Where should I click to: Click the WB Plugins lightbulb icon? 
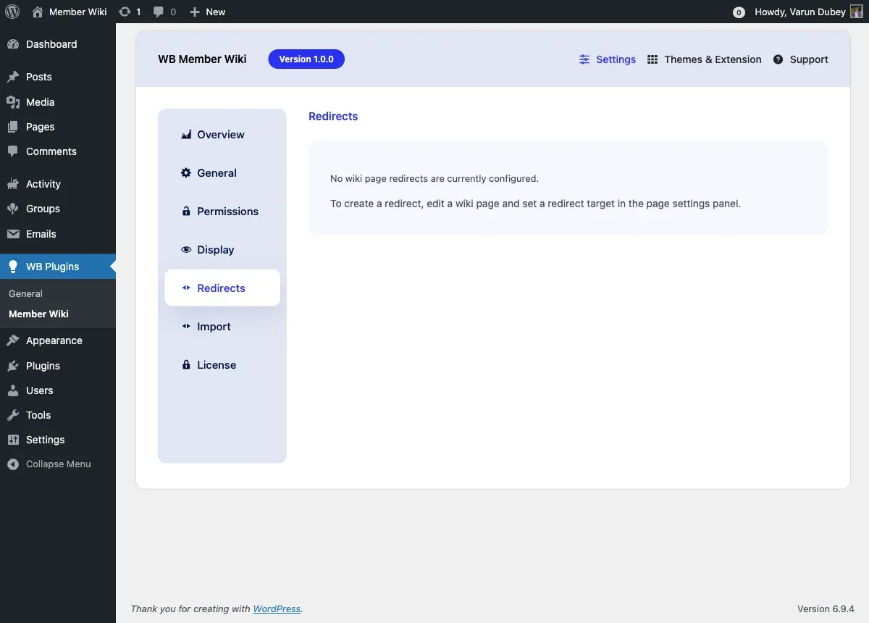point(13,267)
